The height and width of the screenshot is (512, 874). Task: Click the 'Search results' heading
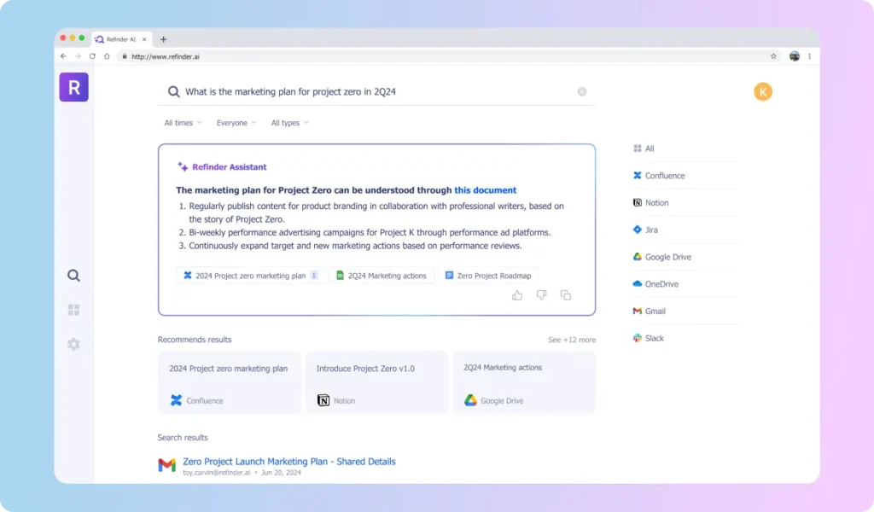183,438
